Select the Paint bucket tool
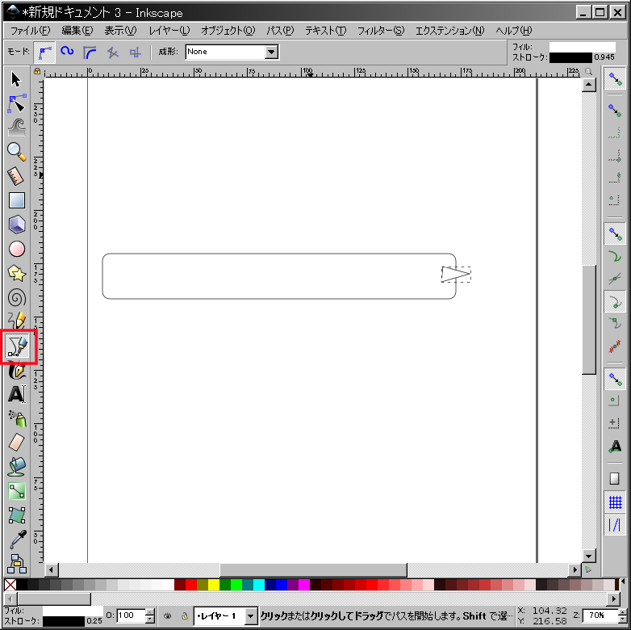Viewport: 631px width, 630px height. pyautogui.click(x=16, y=467)
